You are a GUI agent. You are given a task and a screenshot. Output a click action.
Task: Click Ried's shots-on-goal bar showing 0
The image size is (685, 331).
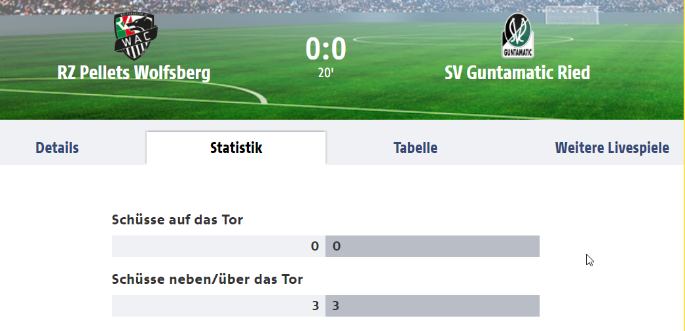coord(432,247)
